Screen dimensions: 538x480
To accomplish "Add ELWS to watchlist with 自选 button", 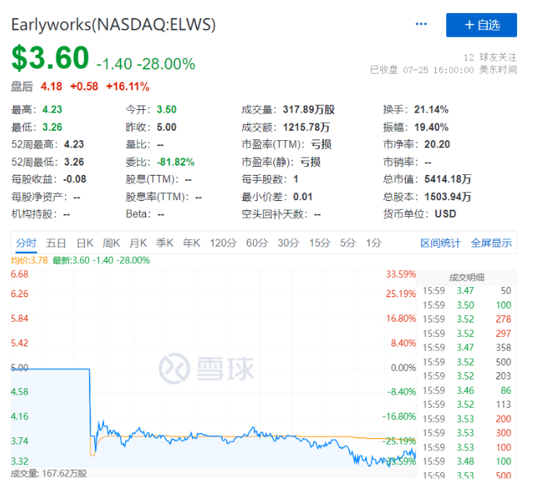I will click(482, 25).
